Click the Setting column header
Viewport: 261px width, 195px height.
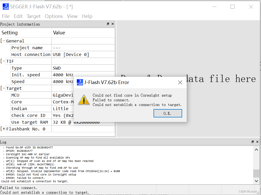(x=26, y=33)
